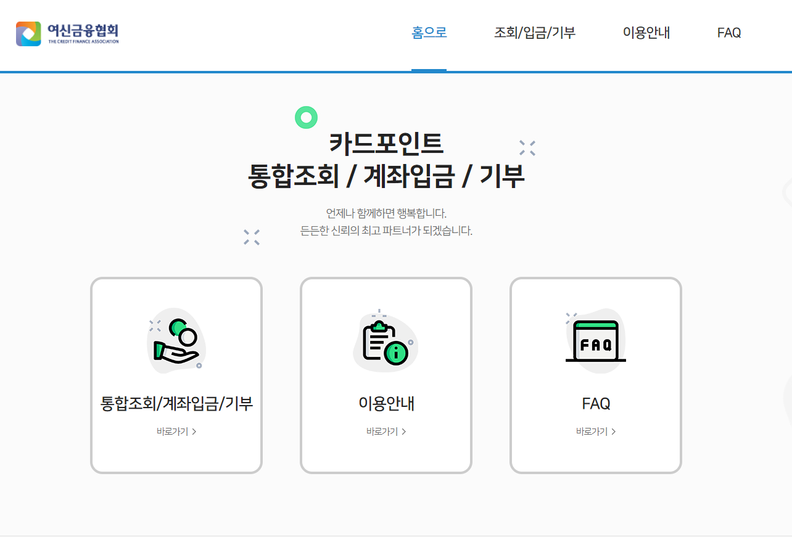Click the text 언제나 함께하면 행복합니다.
Image resolution: width=792 pixels, height=537 pixels.
click(x=386, y=213)
